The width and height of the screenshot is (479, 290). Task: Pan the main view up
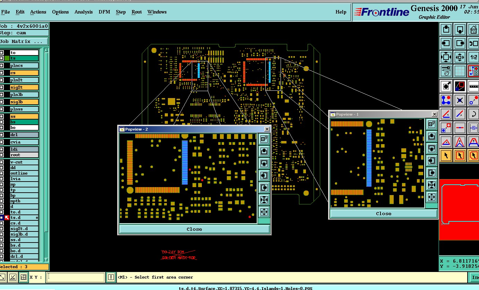[446, 29]
